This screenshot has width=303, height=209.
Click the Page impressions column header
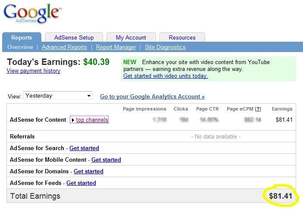[x=144, y=109]
